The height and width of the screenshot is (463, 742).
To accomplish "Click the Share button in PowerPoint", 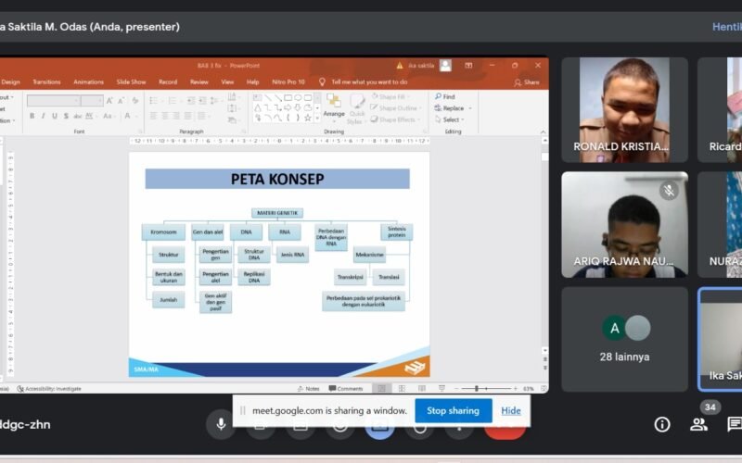I will point(527,81).
